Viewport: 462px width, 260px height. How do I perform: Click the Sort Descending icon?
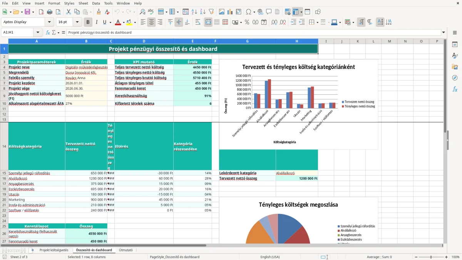(203, 12)
